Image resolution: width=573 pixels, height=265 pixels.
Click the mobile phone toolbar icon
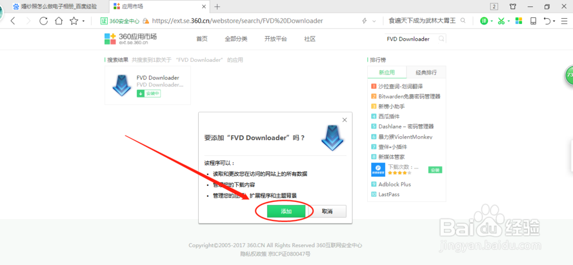point(533,21)
